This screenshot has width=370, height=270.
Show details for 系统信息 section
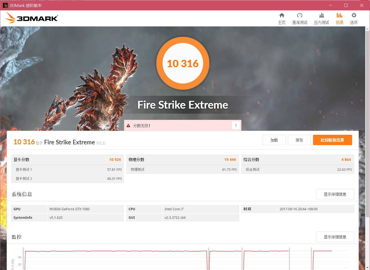(x=335, y=194)
